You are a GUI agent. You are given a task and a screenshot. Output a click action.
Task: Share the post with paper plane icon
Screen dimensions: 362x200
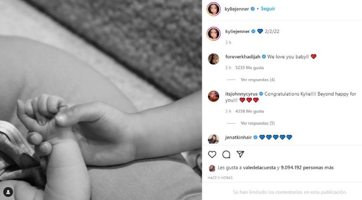[240, 154]
